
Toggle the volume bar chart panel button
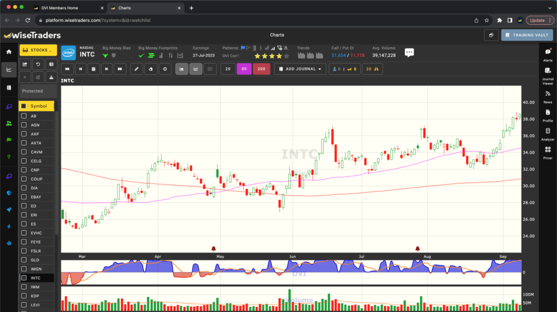pyautogui.click(x=196, y=69)
